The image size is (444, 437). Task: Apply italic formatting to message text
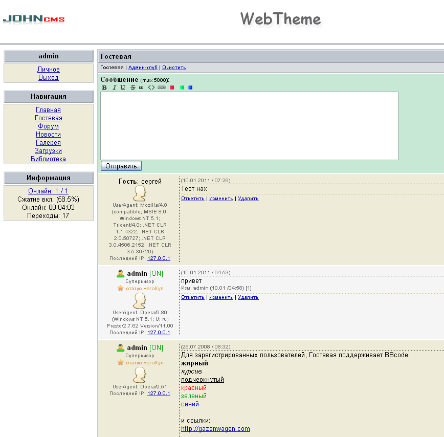[114, 88]
